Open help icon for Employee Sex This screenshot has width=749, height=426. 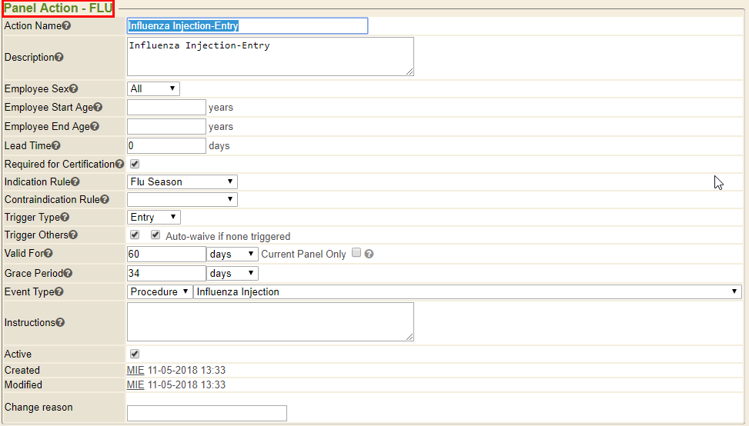pos(74,89)
